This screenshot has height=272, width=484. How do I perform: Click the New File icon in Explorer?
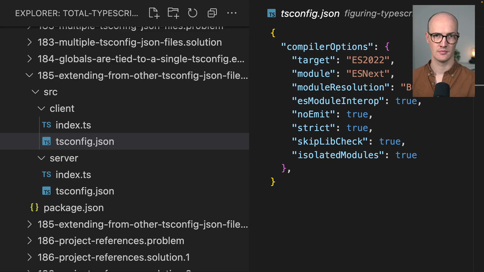[x=154, y=13]
